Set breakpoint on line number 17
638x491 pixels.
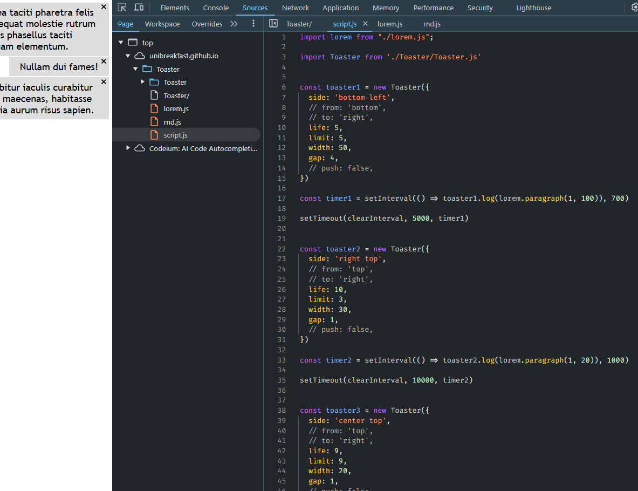tap(282, 198)
